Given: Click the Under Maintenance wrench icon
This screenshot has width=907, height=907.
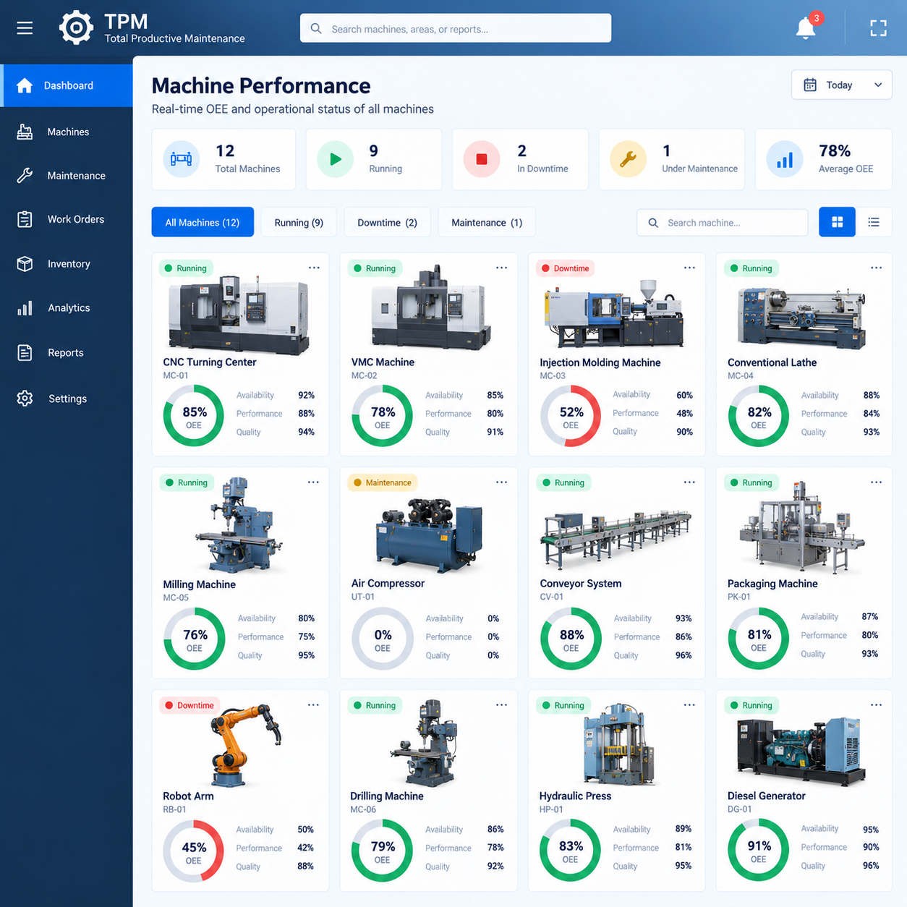Looking at the screenshot, I should tap(628, 159).
